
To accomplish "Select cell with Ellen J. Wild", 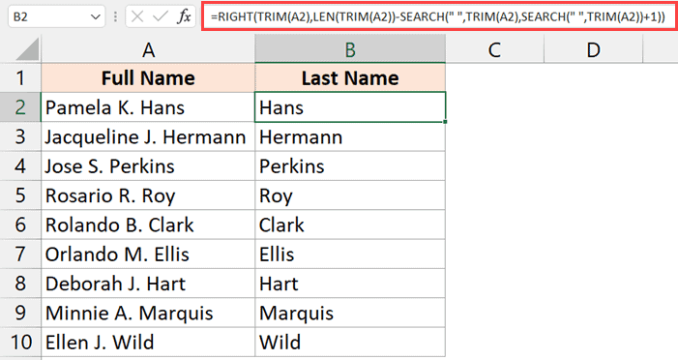I will [x=148, y=342].
